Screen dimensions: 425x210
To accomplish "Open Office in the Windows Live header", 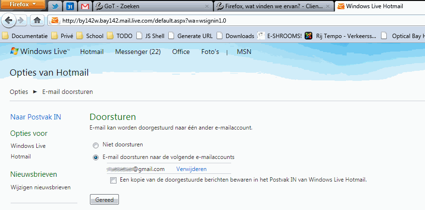I will [181, 52].
